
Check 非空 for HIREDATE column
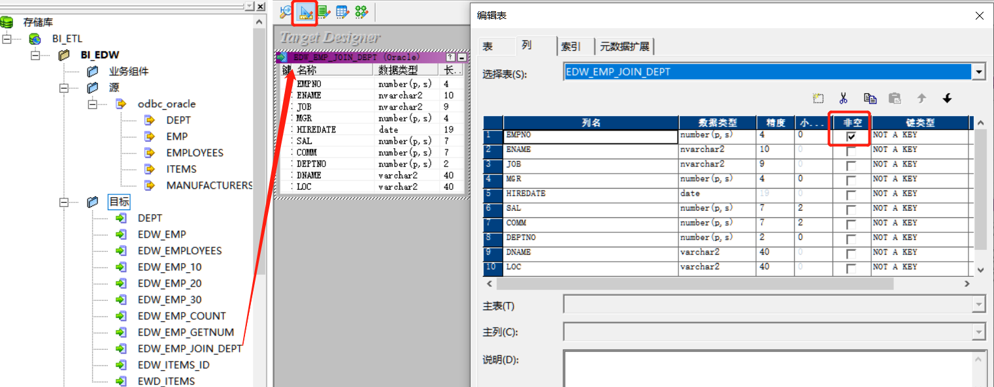(851, 195)
